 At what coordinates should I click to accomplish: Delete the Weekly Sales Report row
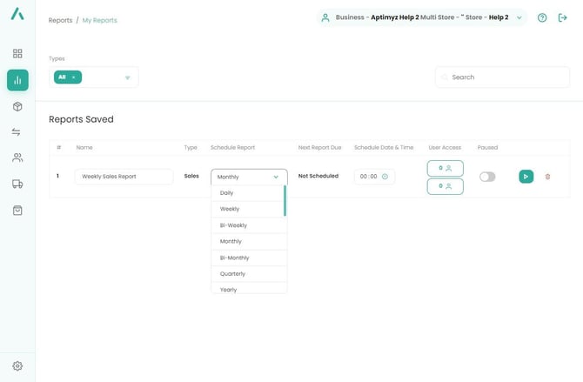click(x=547, y=177)
